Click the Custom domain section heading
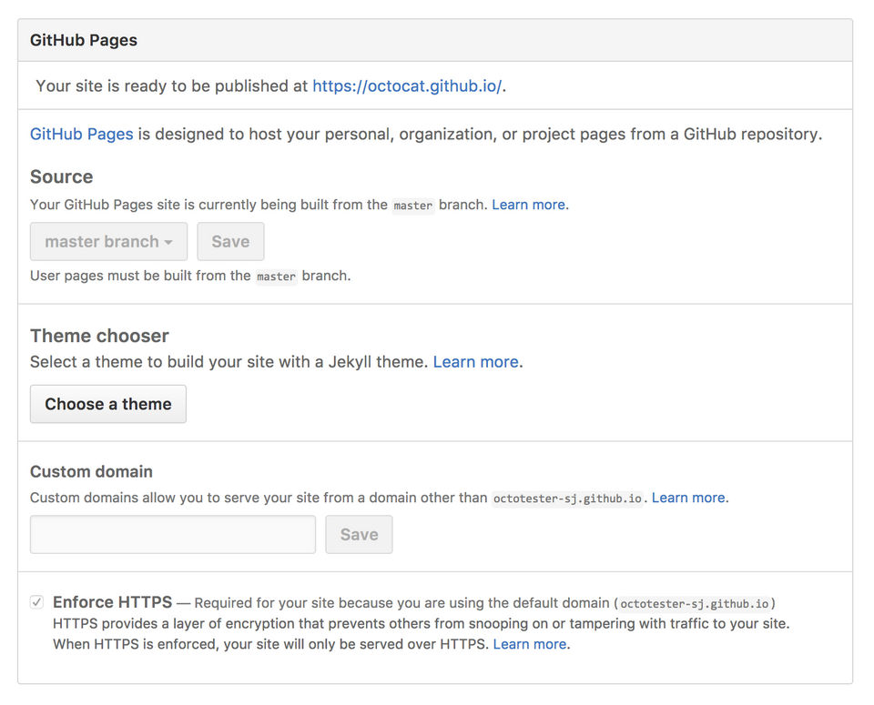Image resolution: width=874 pixels, height=705 pixels. pos(91,471)
